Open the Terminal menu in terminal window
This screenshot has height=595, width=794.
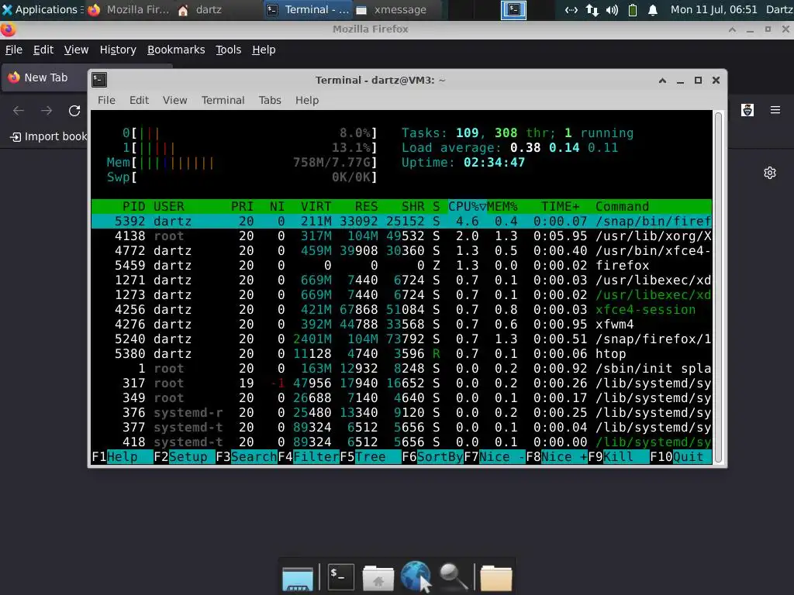click(x=223, y=100)
